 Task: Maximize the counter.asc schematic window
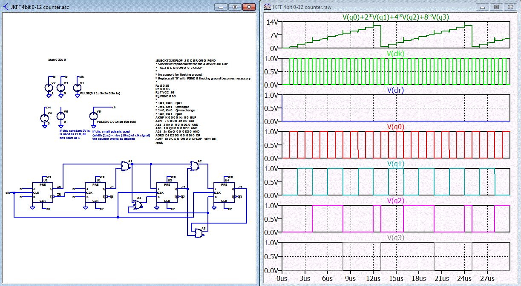coord(235,7)
